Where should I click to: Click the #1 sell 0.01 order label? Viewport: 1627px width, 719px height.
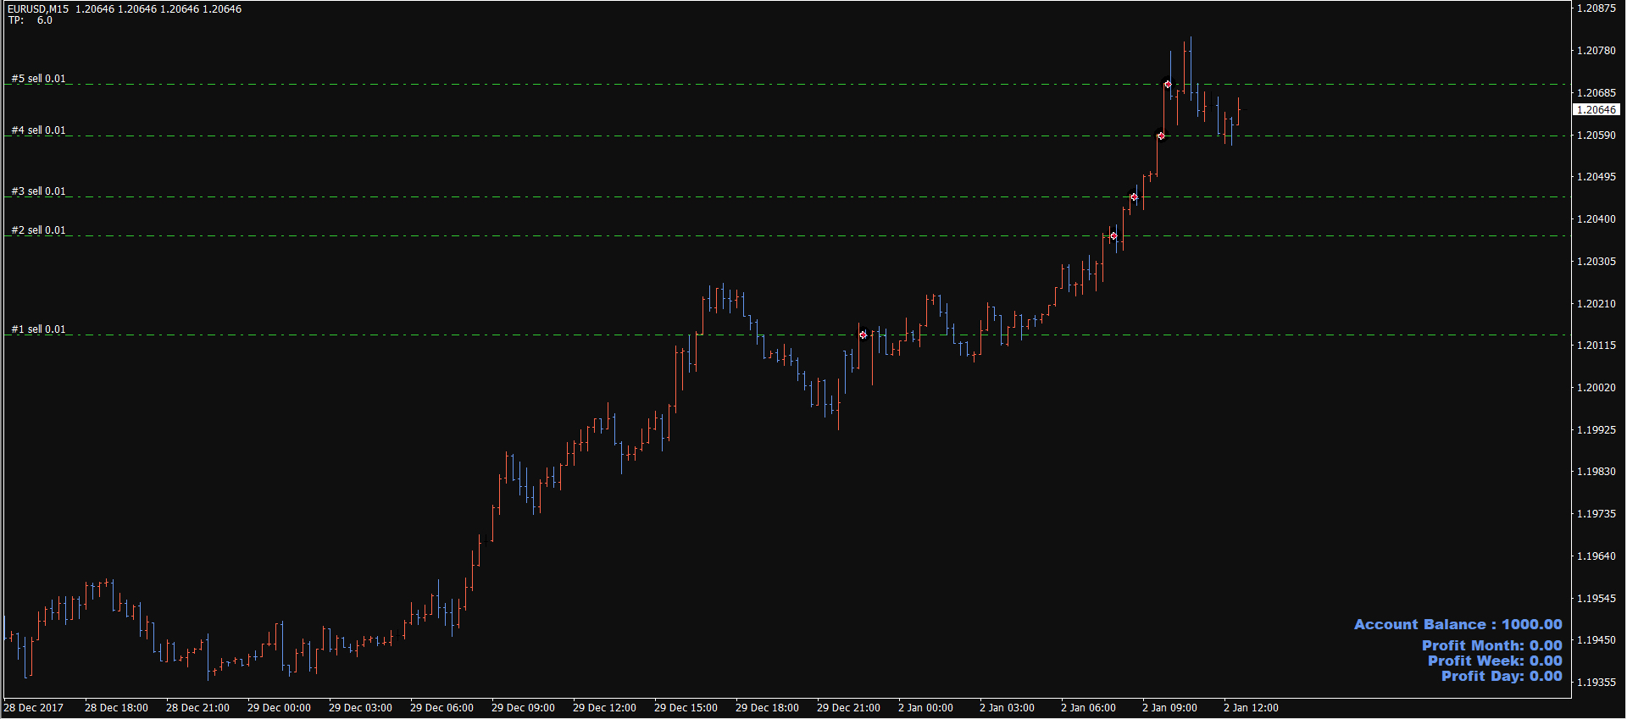click(38, 329)
